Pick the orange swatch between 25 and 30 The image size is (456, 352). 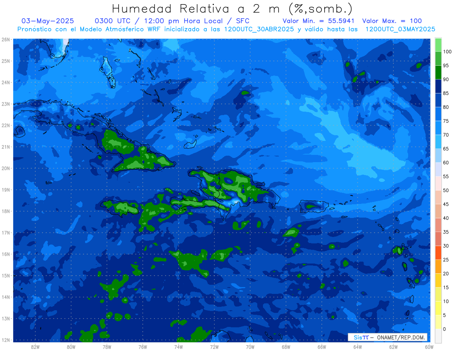click(x=438, y=253)
